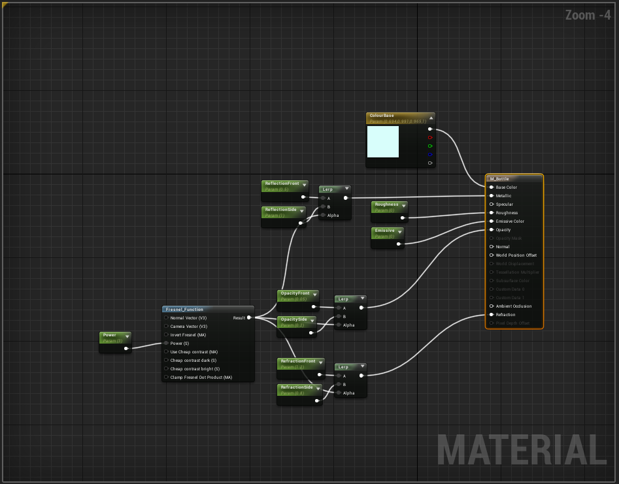Click the Ambient Occlusion pin on M_Bottle
Viewport: 619px width, 484px height.
(492, 306)
